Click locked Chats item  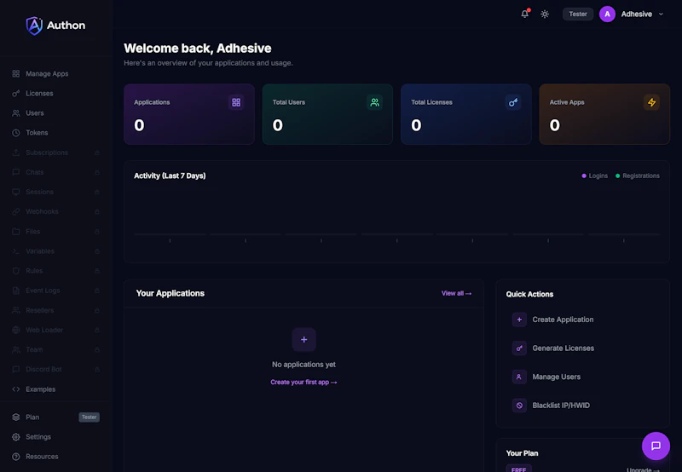coord(55,172)
